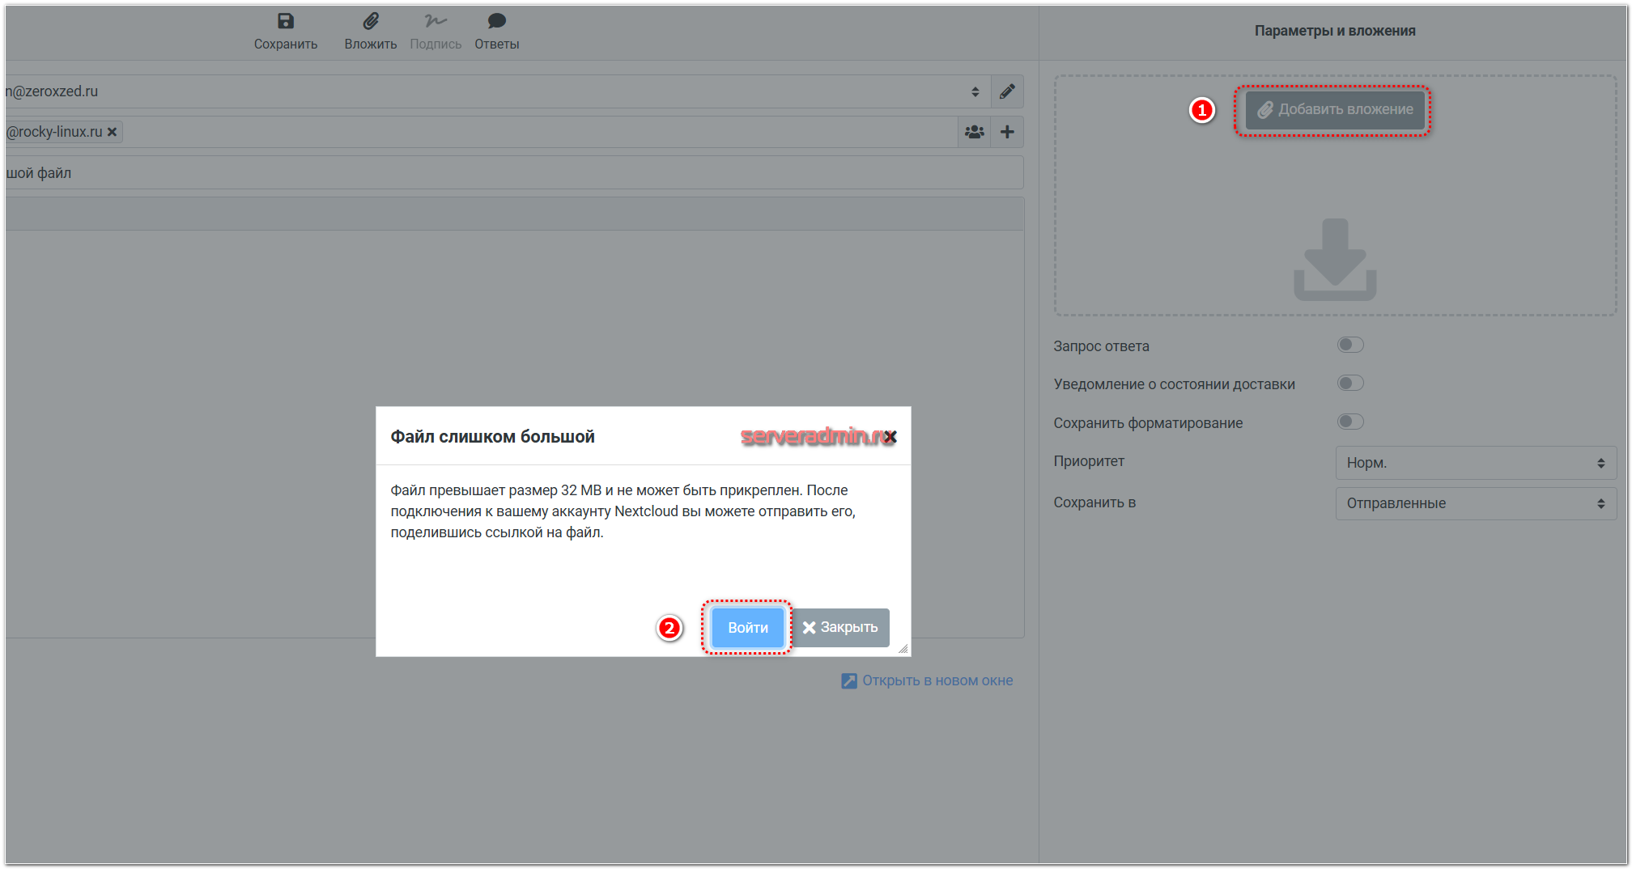Open the Подпись signature tool
This screenshot has height=869, width=1632.
436,22
